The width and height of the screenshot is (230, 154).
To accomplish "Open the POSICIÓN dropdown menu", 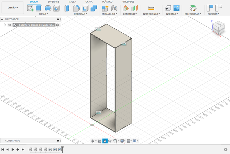I will (213, 14).
